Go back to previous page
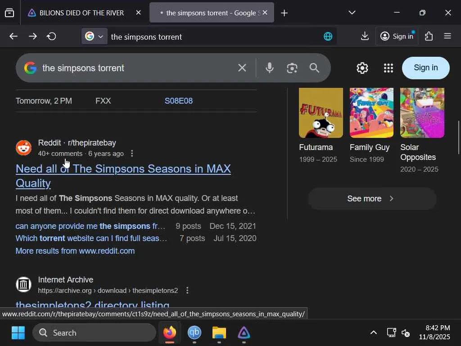The width and height of the screenshot is (461, 346). click(14, 36)
